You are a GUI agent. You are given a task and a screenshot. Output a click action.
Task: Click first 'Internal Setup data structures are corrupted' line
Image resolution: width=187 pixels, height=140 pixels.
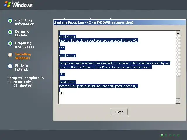point(98,41)
